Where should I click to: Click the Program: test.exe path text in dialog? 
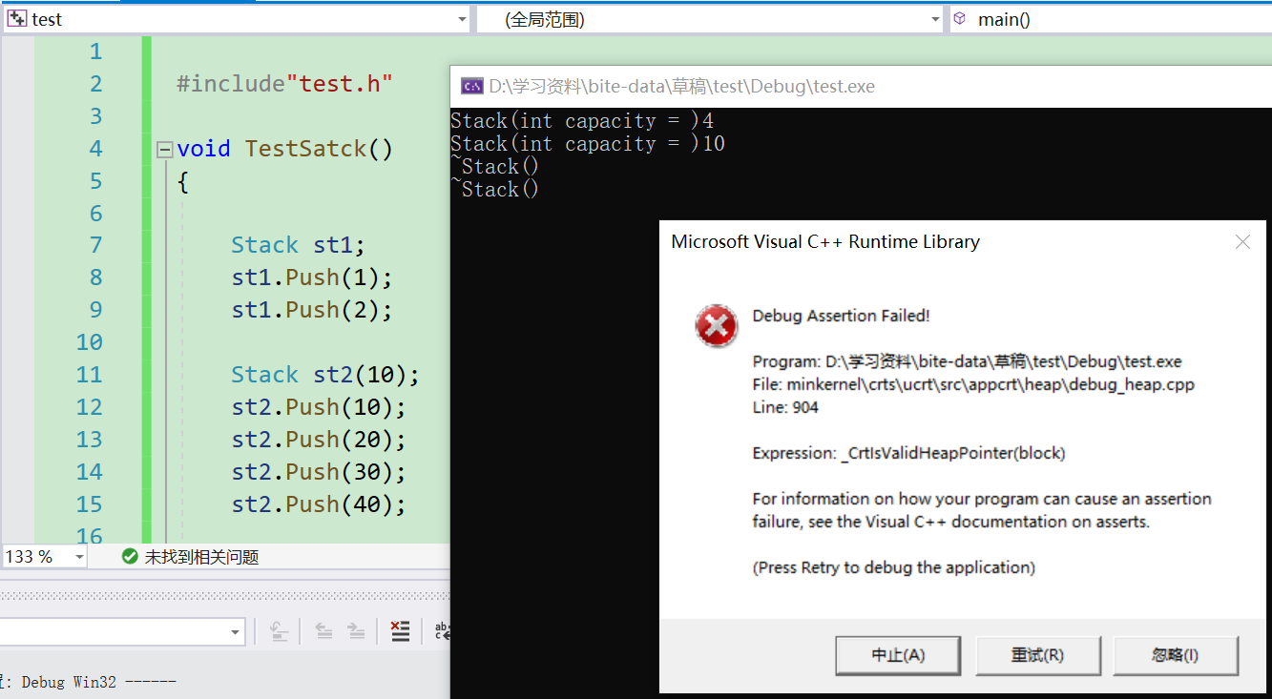(x=967, y=361)
